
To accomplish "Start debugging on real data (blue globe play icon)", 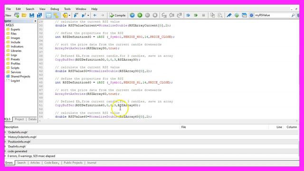I will (x=132, y=15).
